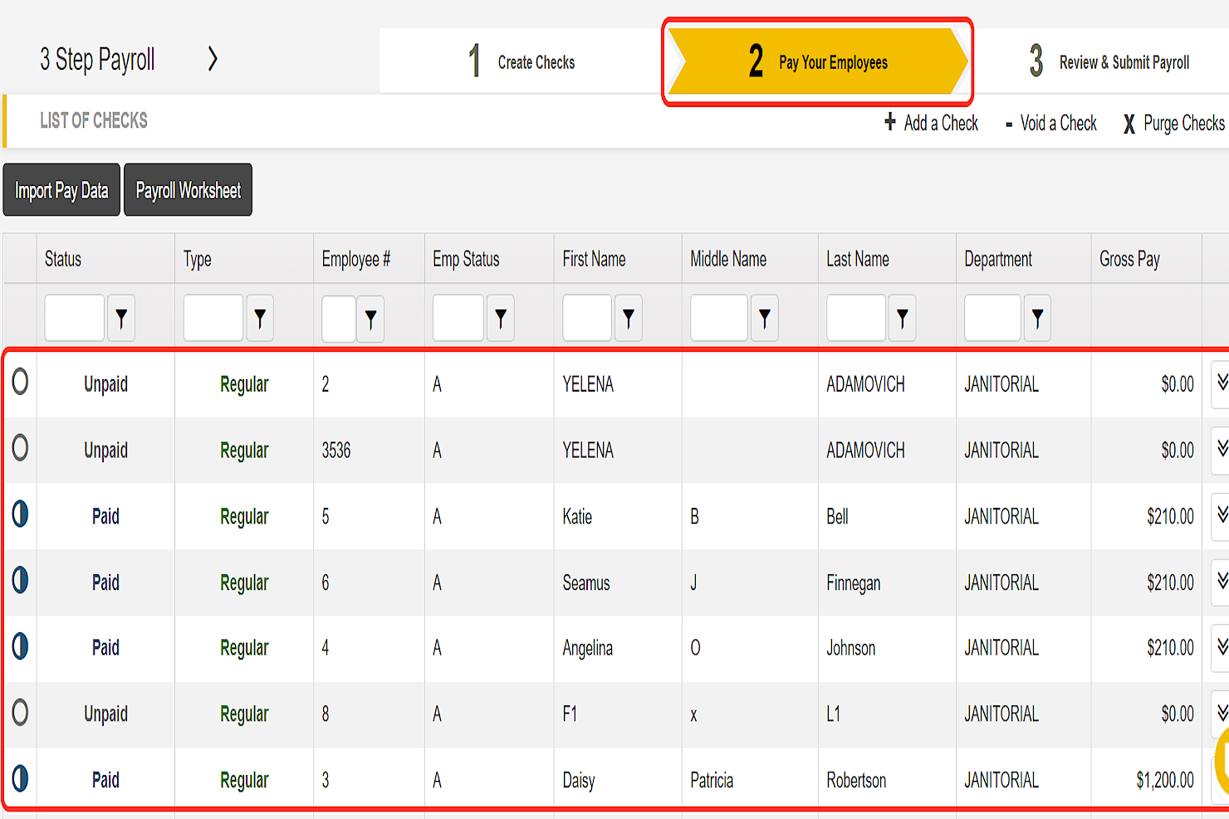Open the Payroll Worksheet

point(188,189)
